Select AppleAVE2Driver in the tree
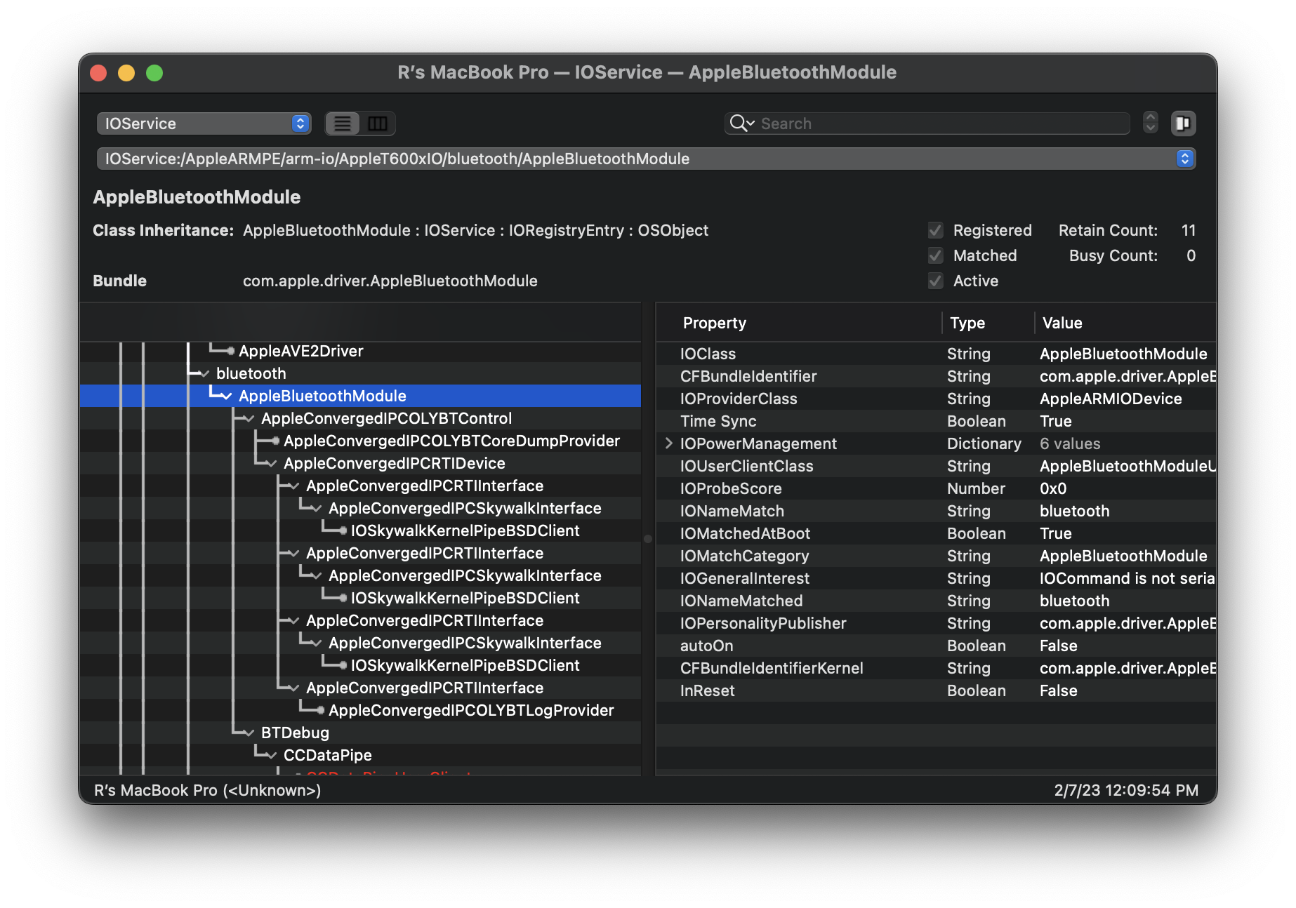 pyautogui.click(x=300, y=351)
